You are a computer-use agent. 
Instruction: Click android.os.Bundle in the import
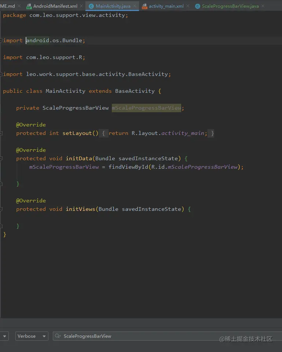[54, 40]
